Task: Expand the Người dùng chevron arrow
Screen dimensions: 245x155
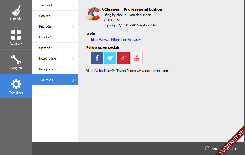Action: point(73,58)
